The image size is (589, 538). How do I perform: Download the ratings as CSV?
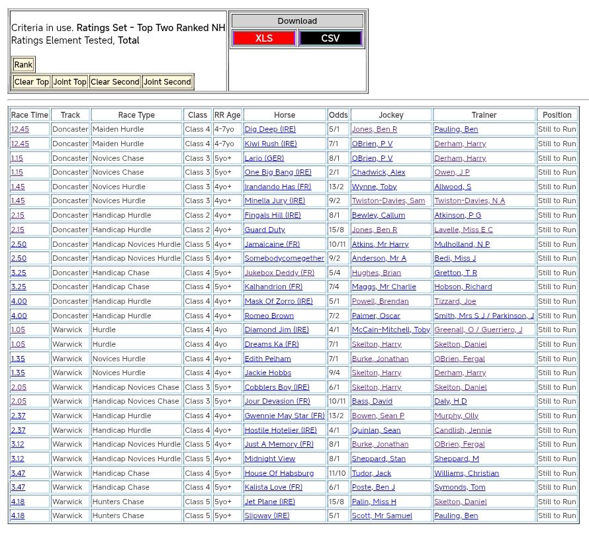point(330,38)
